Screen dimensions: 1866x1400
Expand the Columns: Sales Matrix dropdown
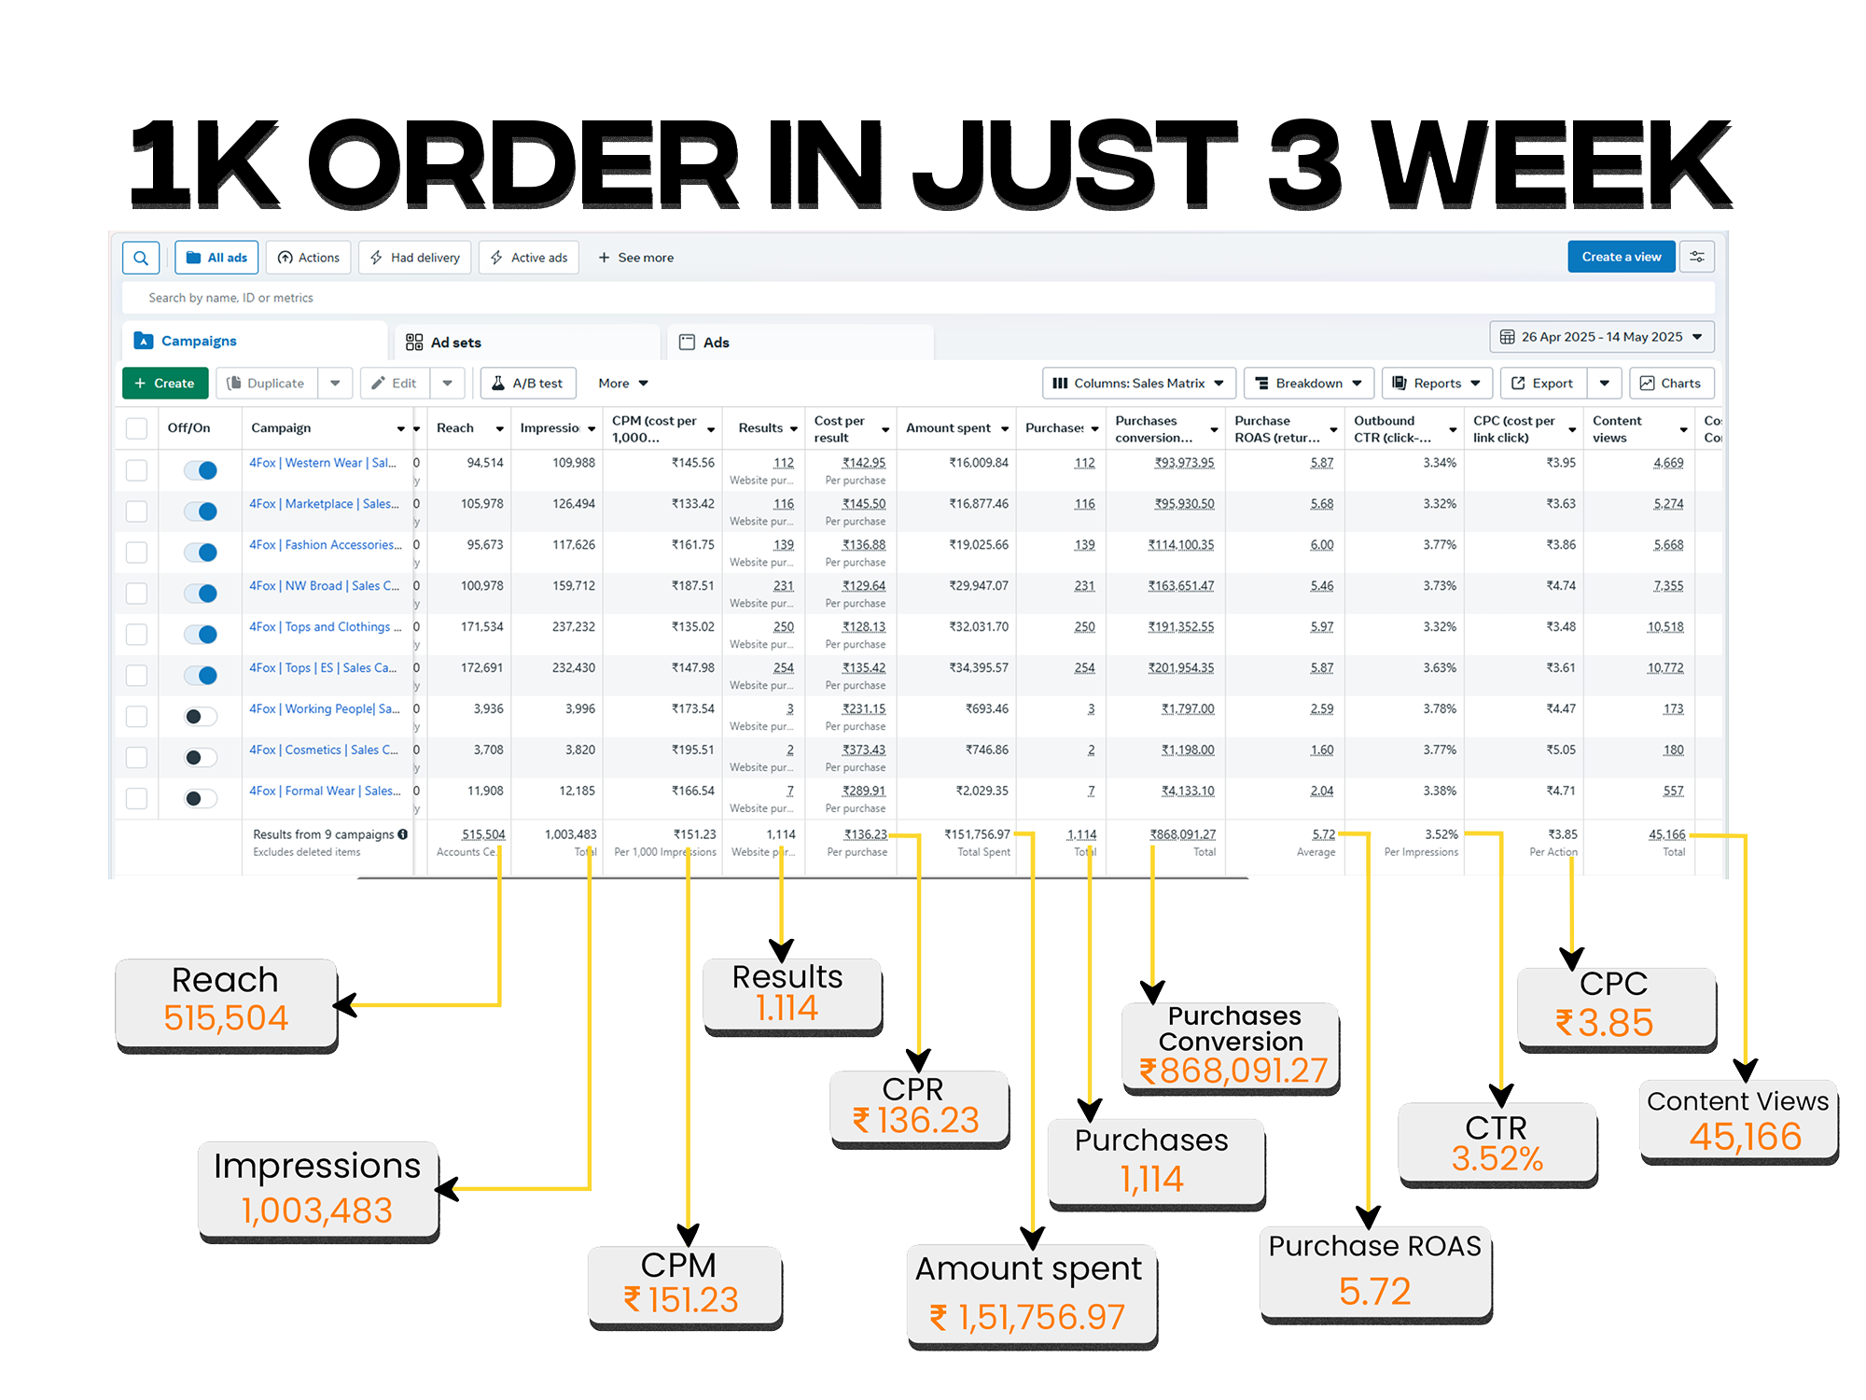tap(1138, 384)
